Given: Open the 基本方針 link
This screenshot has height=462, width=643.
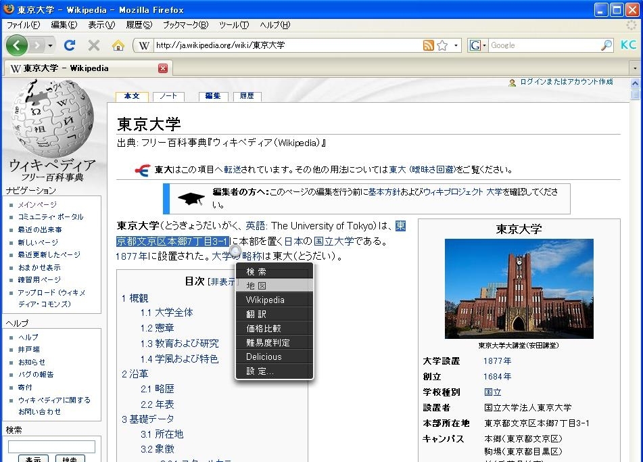Looking at the screenshot, I should click(384, 191).
